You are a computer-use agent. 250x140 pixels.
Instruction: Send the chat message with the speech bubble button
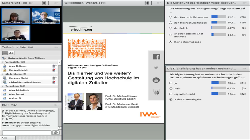tap(56, 133)
